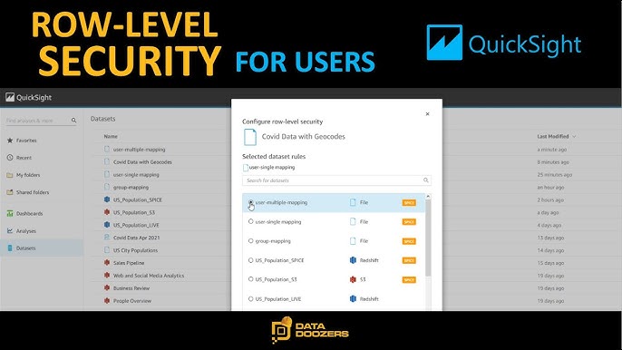Open Covid Data with Geocodes in the dataset list
The height and width of the screenshot is (350, 622).
click(x=142, y=162)
